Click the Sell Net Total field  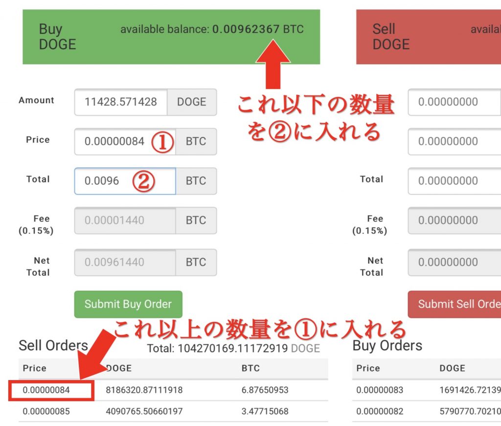pyautogui.click(x=455, y=263)
